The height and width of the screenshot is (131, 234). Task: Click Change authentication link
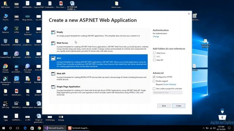[x=156, y=36]
